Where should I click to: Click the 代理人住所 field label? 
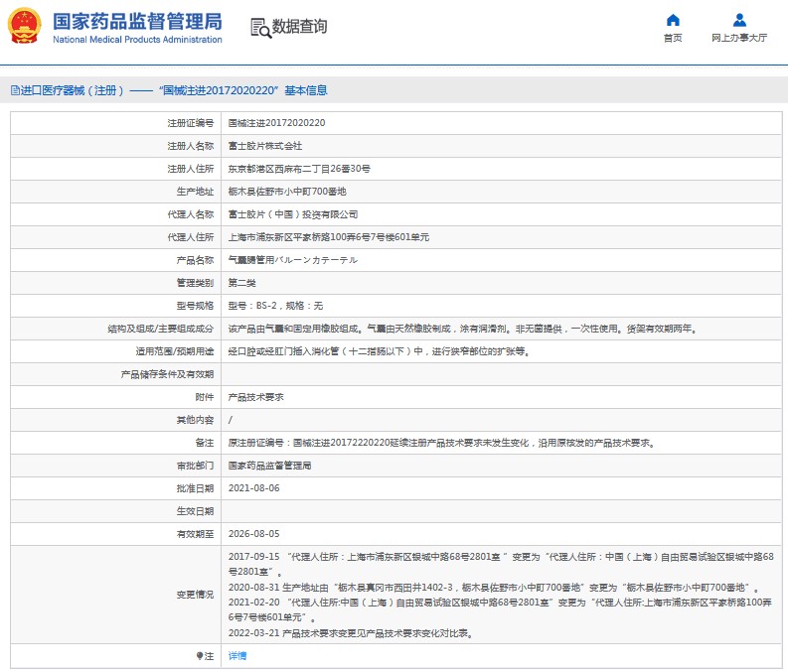click(191, 237)
